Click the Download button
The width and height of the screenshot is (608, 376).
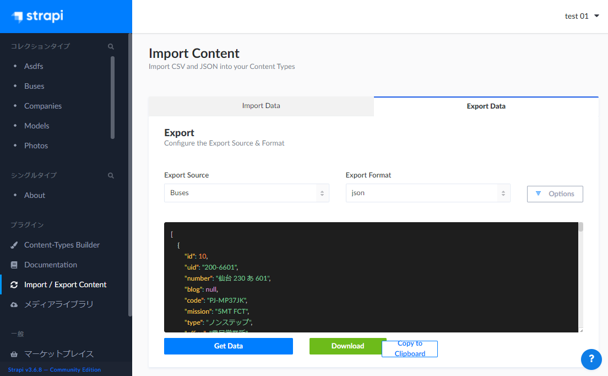tap(348, 346)
